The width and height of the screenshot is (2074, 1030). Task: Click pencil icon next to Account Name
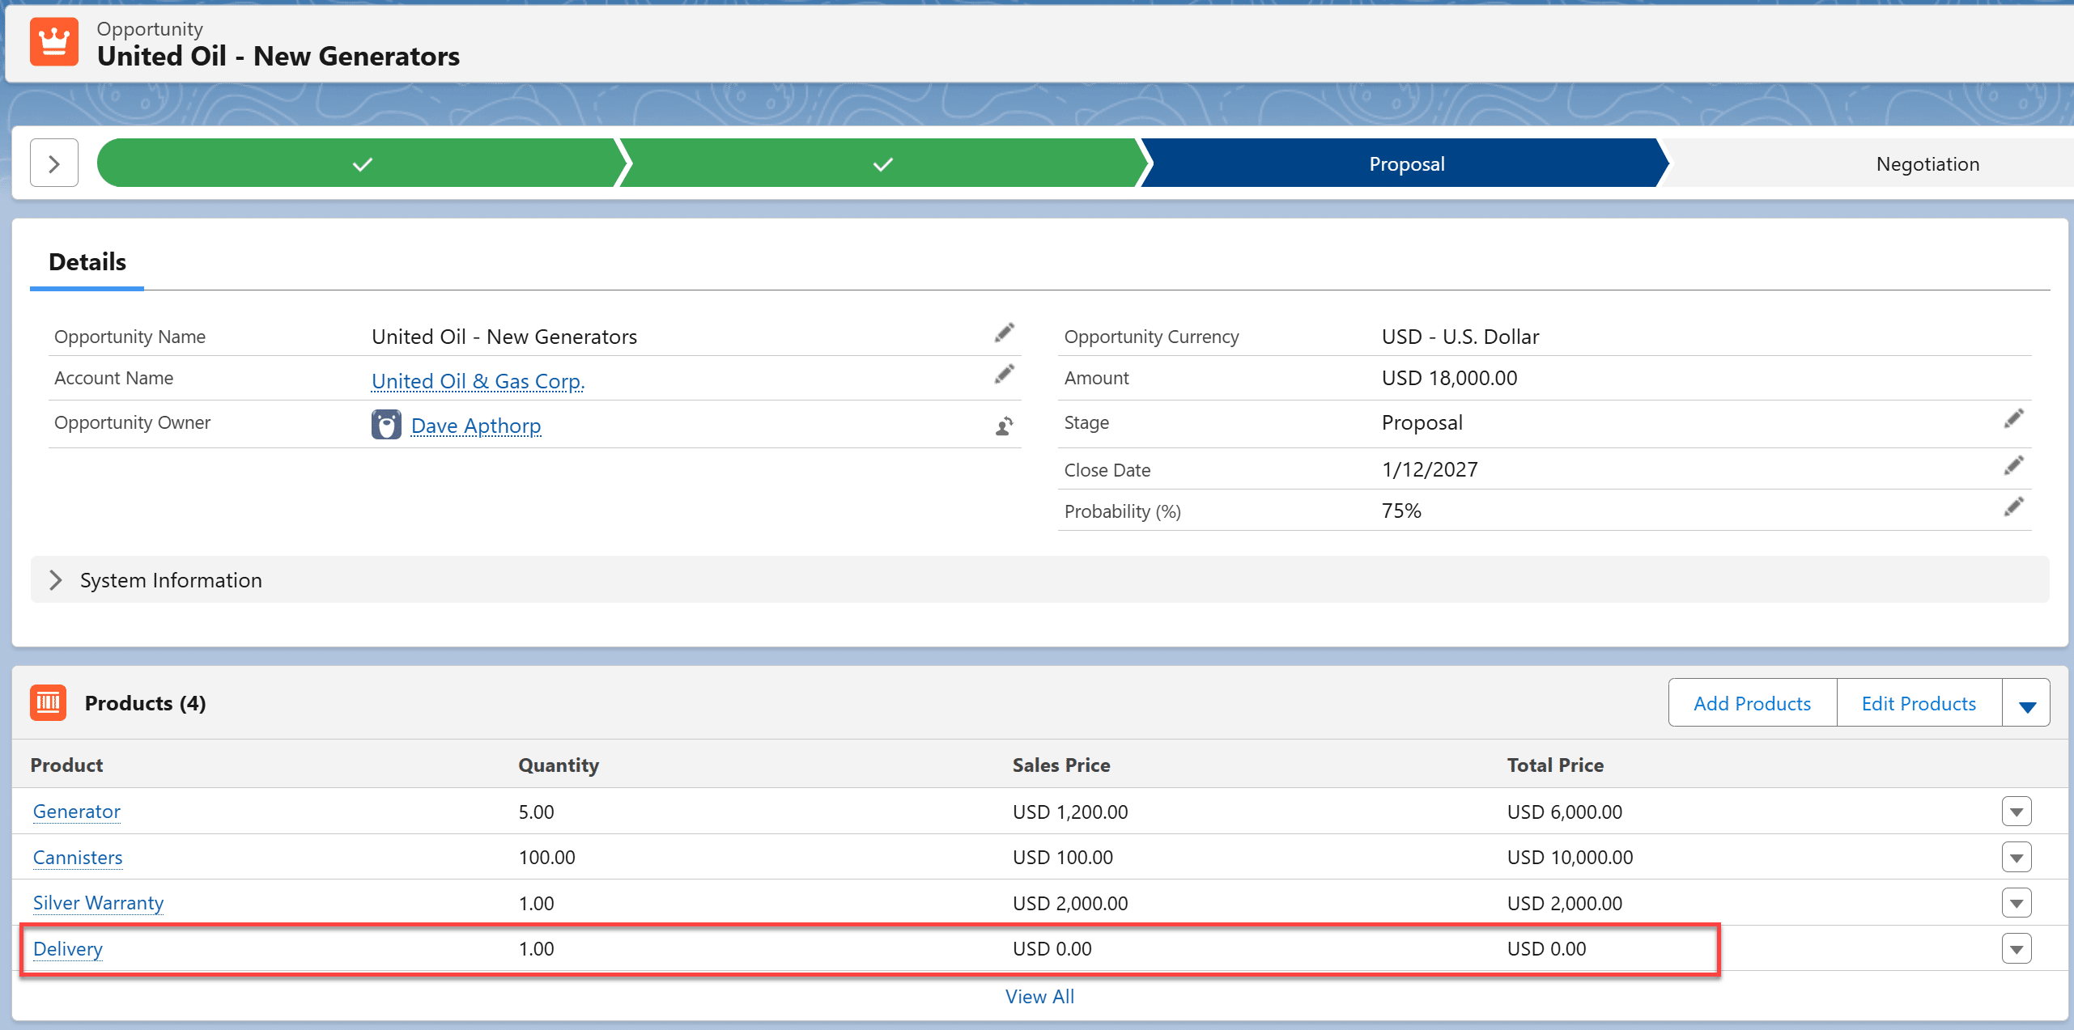1004,375
